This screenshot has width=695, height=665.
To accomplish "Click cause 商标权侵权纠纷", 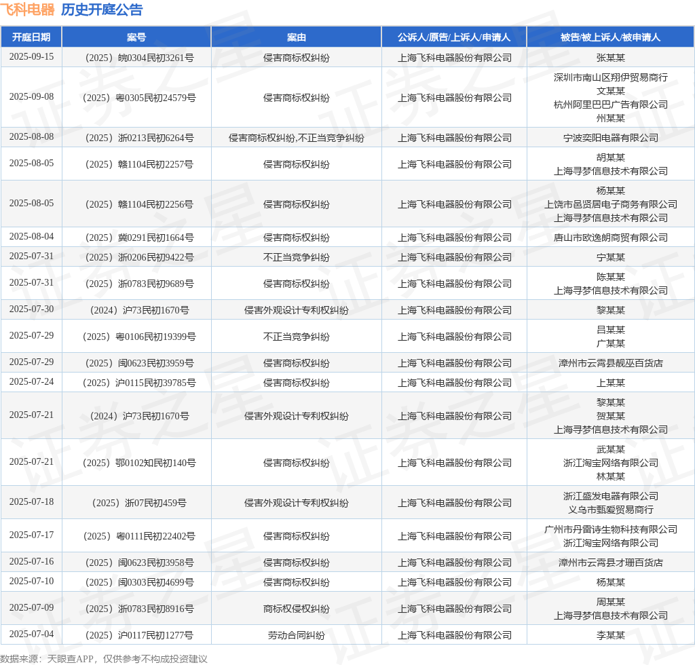I will 296,609.
